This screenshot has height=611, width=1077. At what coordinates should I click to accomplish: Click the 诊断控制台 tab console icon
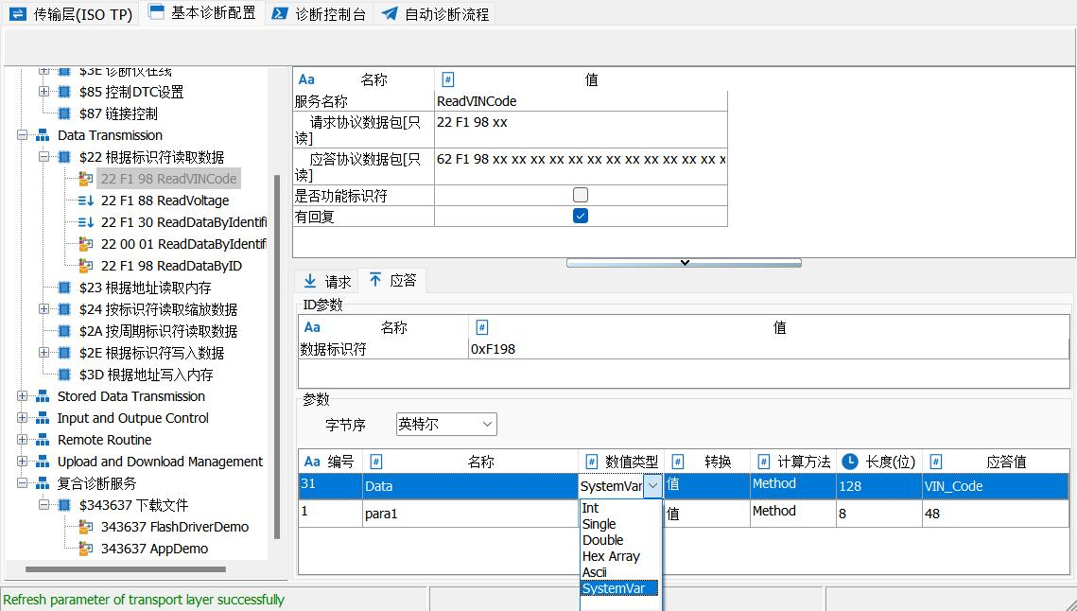pos(280,14)
